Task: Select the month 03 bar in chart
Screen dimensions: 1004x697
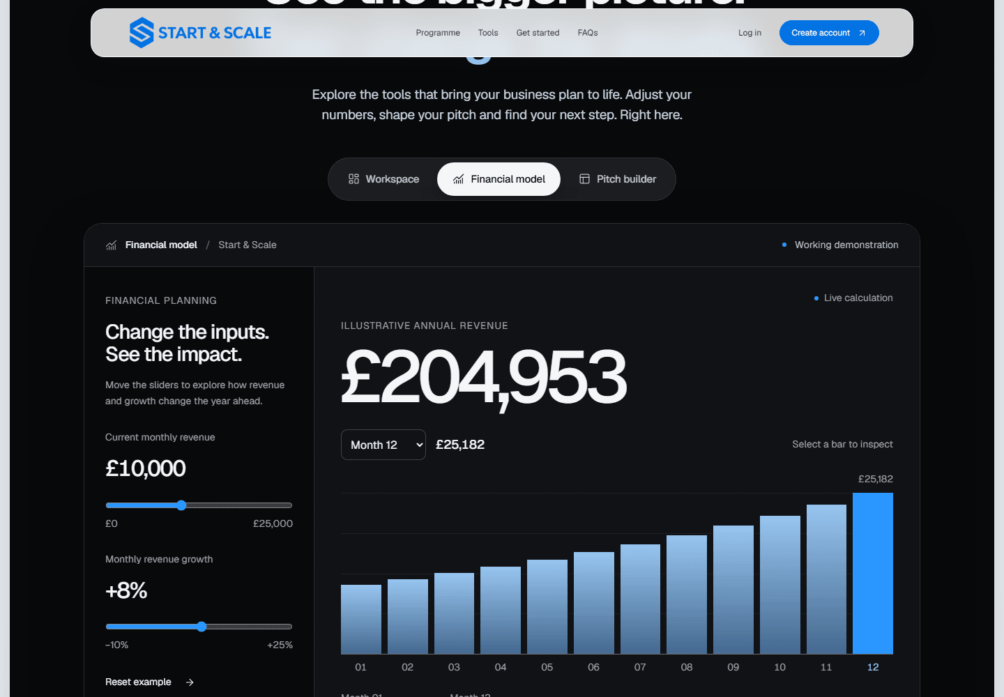Action: (x=454, y=613)
